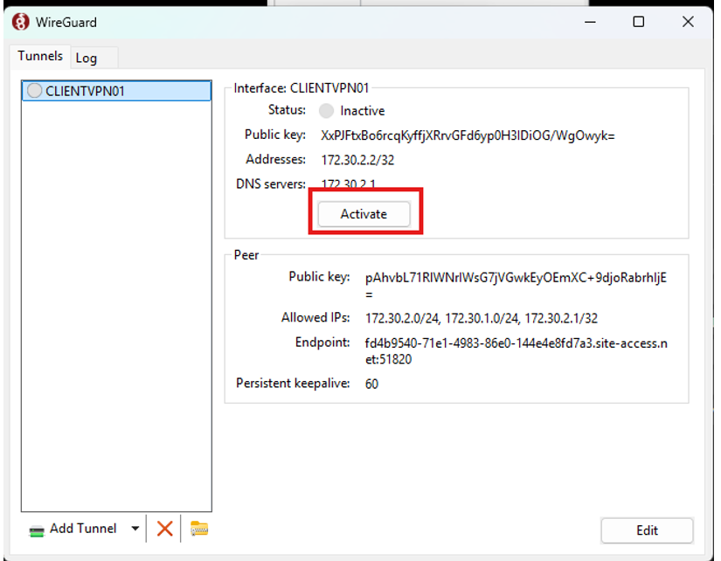The image size is (721, 561).
Task: Click the Add Tunnel button
Action: pyautogui.click(x=83, y=529)
